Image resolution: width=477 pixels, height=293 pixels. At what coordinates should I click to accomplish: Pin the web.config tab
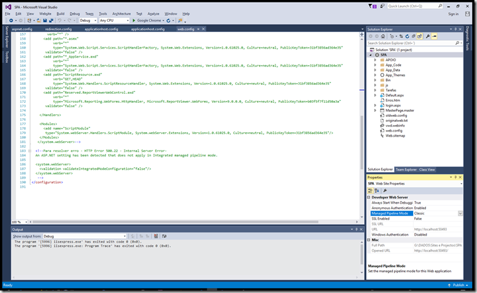pyautogui.click(x=198, y=29)
